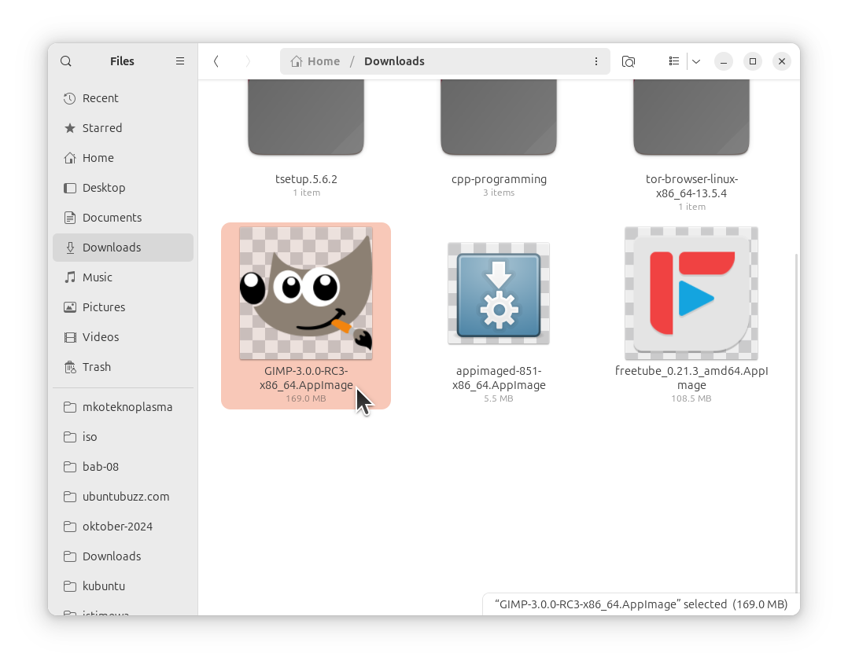Click search-in-folder icon in the header bar
Screen dimensions: 848x668
click(629, 61)
